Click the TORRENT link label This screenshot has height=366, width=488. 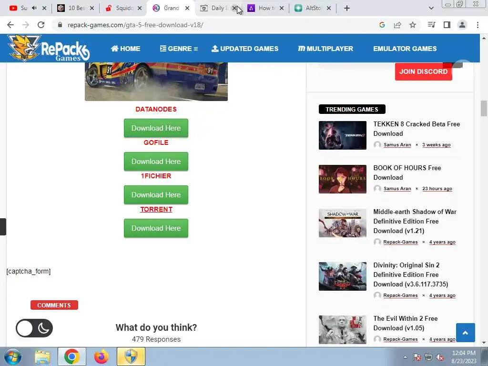(156, 209)
